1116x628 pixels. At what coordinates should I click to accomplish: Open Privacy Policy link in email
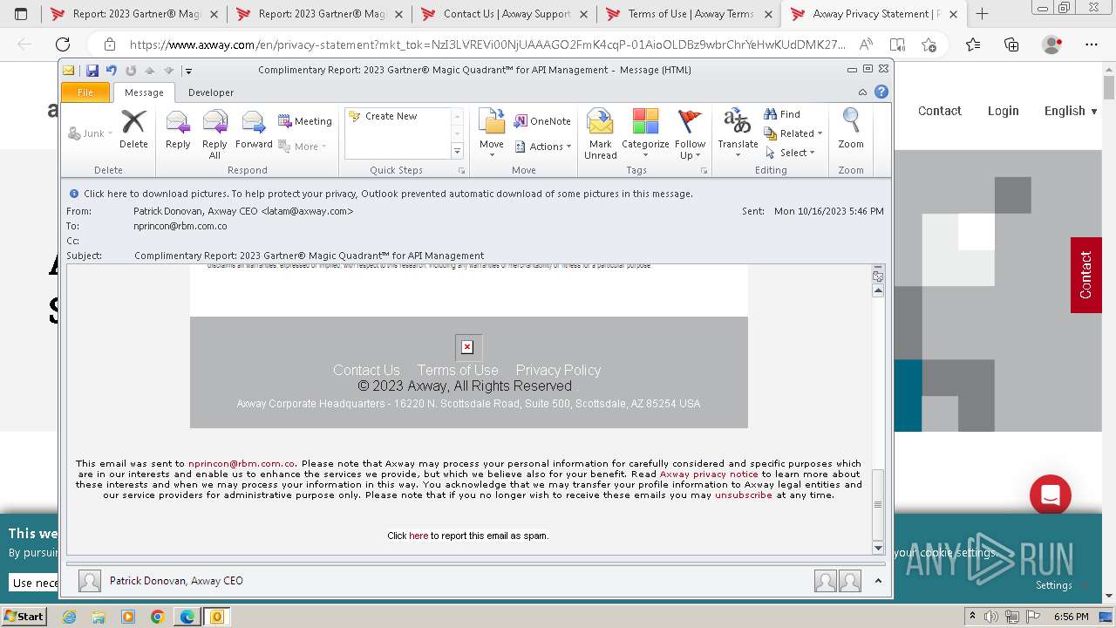[558, 370]
